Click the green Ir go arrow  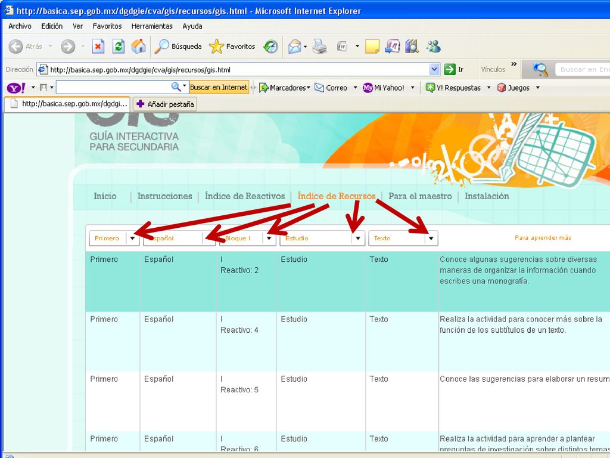[450, 69]
